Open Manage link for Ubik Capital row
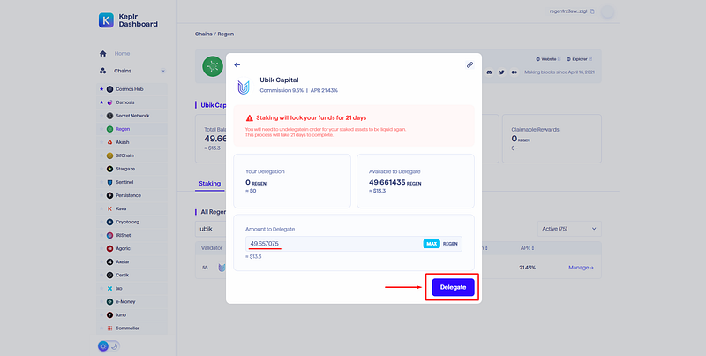The height and width of the screenshot is (356, 706). click(x=581, y=268)
